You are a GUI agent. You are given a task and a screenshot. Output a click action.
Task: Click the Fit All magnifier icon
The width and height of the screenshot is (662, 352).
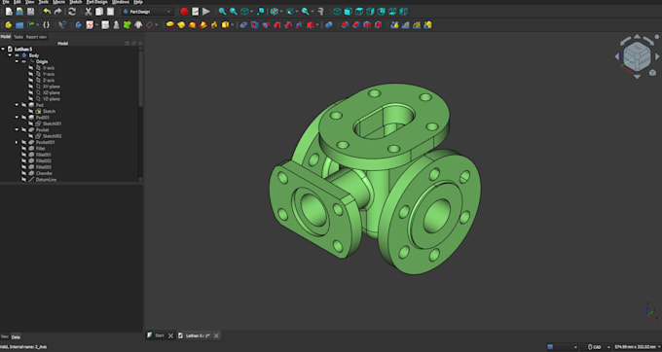pos(222,12)
